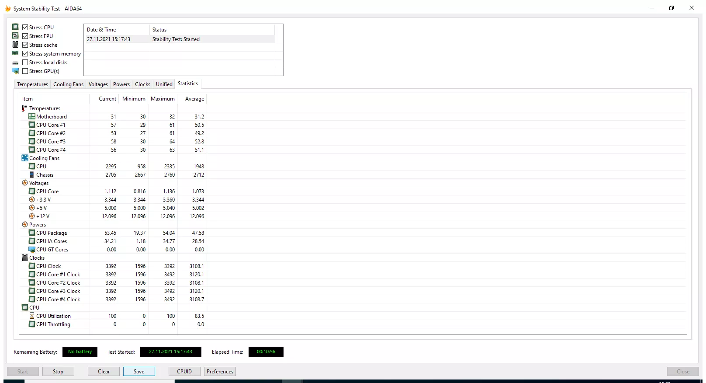The height and width of the screenshot is (383, 706).
Task: Stop the stability test
Action: click(x=58, y=372)
